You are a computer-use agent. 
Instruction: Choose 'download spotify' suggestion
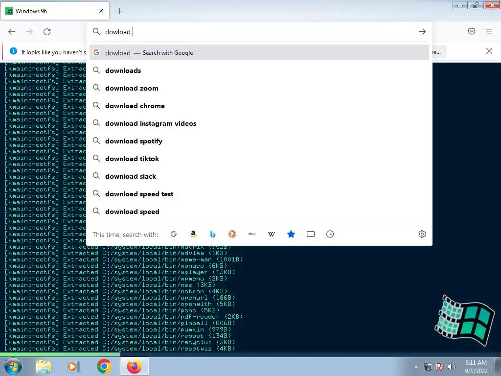coord(259,141)
